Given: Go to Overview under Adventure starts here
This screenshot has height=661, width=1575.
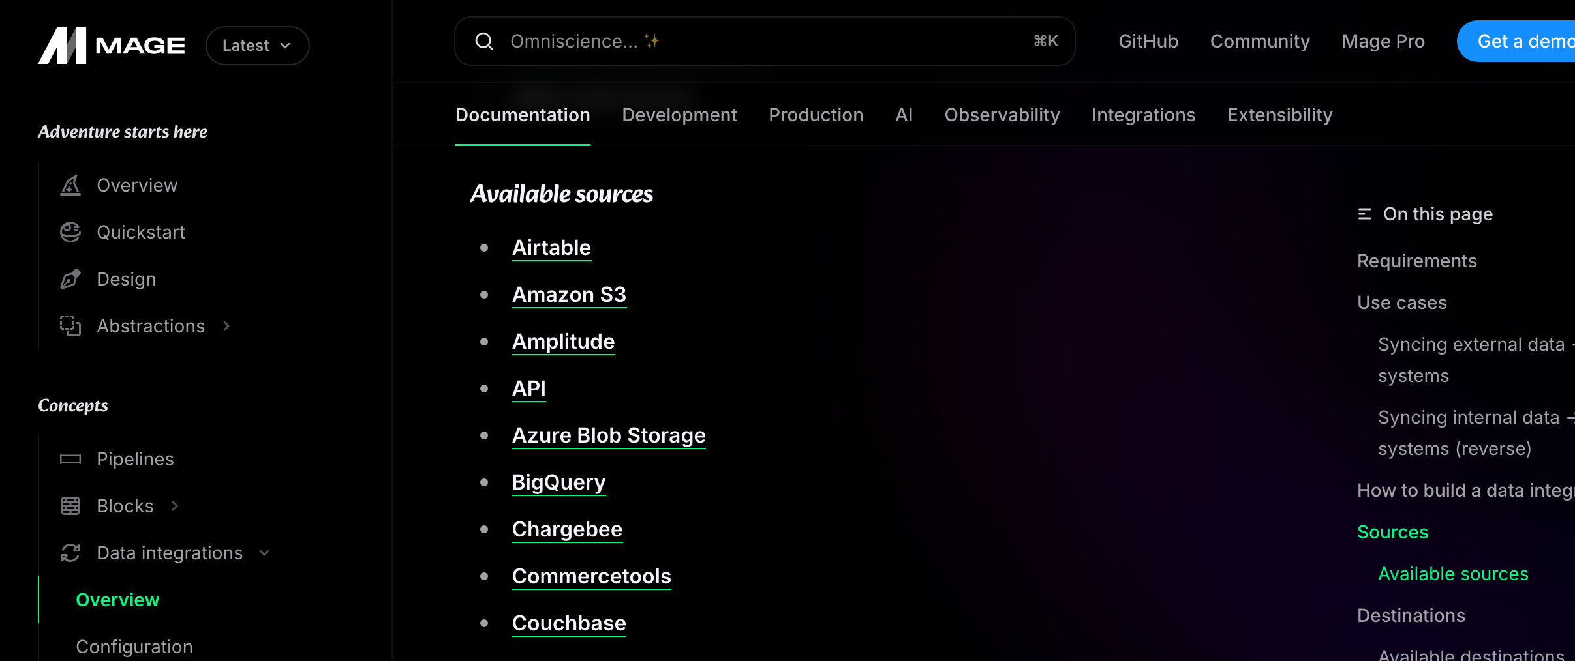Looking at the screenshot, I should pos(137,185).
